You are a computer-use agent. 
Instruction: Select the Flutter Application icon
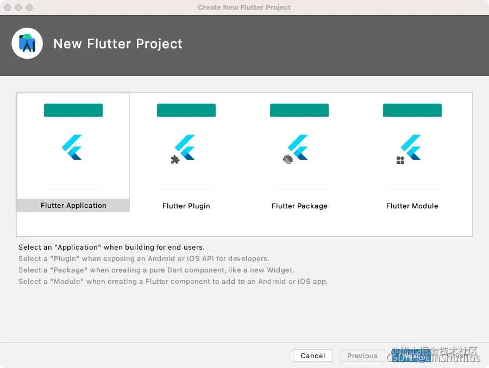[x=72, y=148]
